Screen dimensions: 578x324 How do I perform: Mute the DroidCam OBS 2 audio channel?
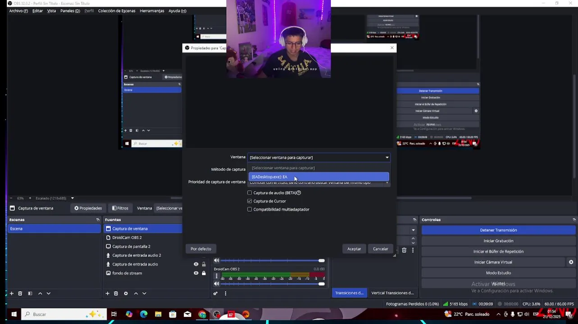pos(217,283)
